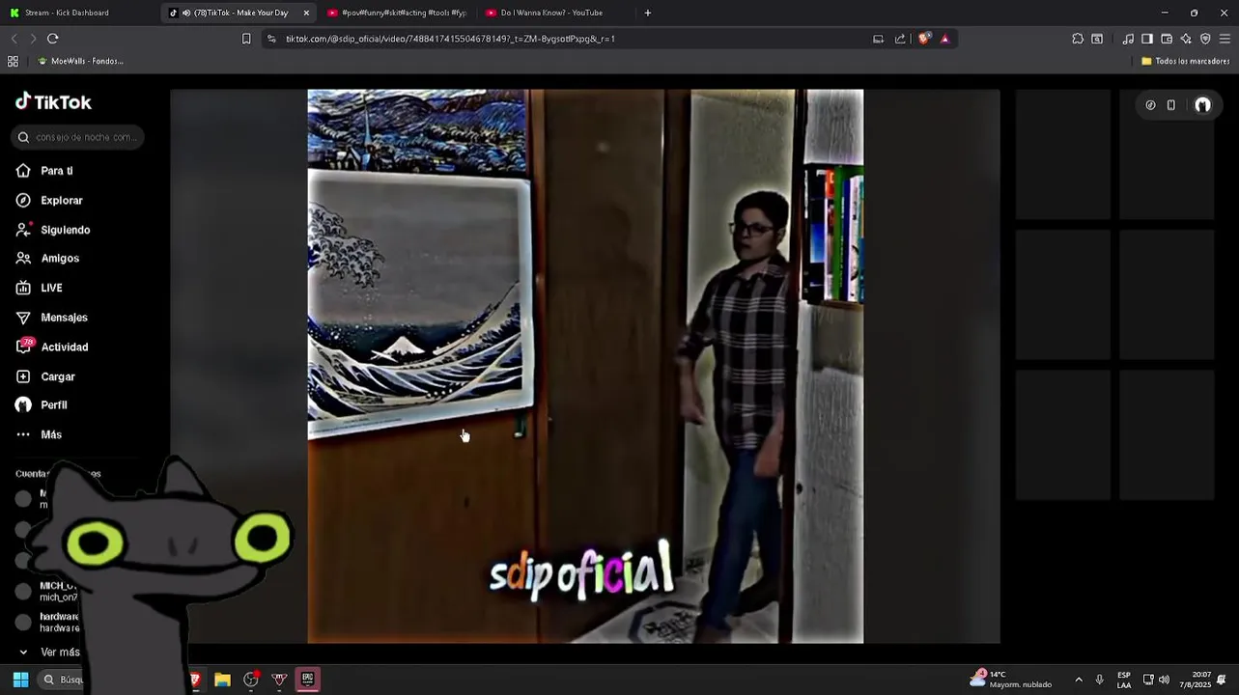The width and height of the screenshot is (1239, 695).
Task: Open the Para ti feed
Action: 44,171
